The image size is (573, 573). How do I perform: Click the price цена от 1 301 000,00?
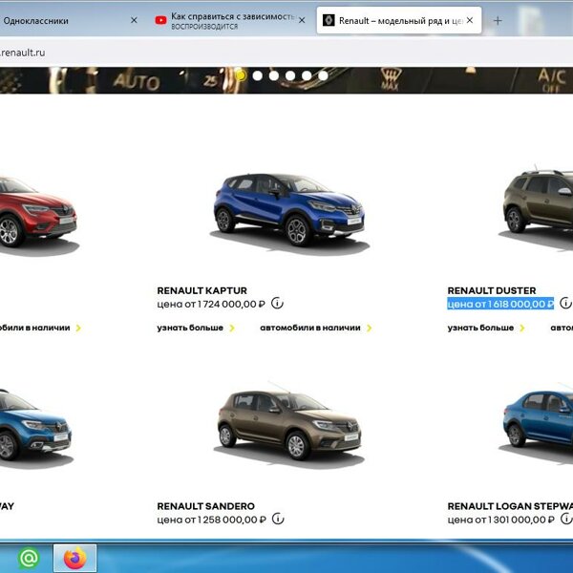click(x=501, y=520)
